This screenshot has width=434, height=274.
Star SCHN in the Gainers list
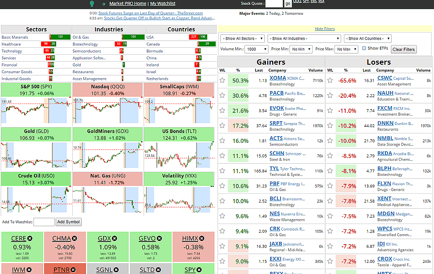222,156
